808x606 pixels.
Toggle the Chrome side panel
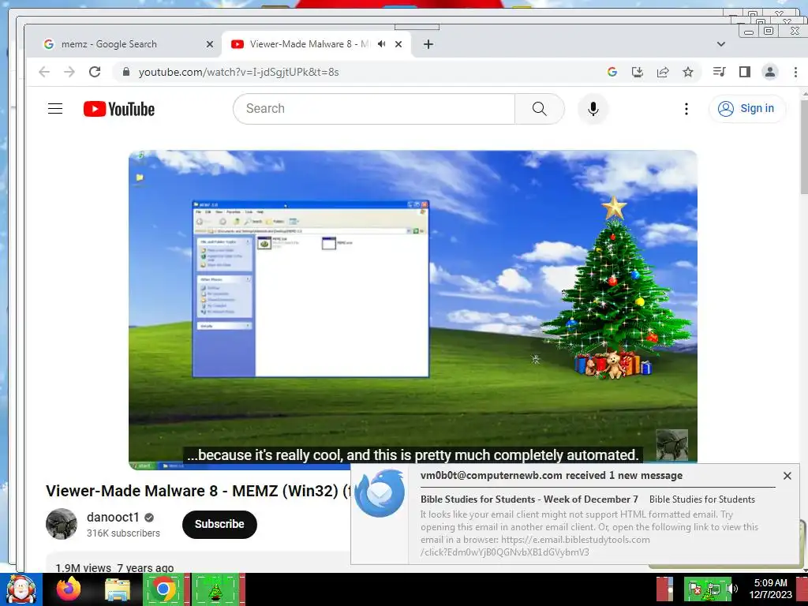pyautogui.click(x=745, y=72)
